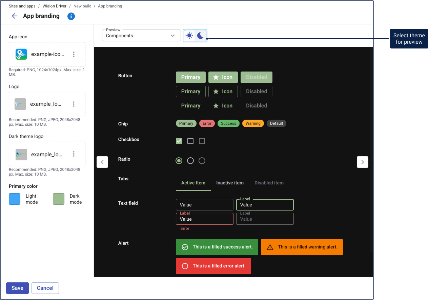The height and width of the screenshot is (300, 429).
Task: Switch to the Inactive item tab
Action: point(230,183)
